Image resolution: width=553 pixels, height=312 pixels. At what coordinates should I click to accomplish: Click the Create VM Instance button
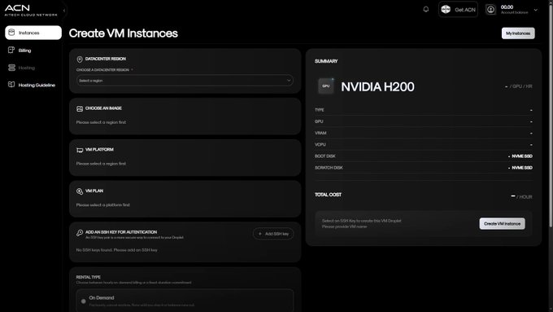click(502, 224)
